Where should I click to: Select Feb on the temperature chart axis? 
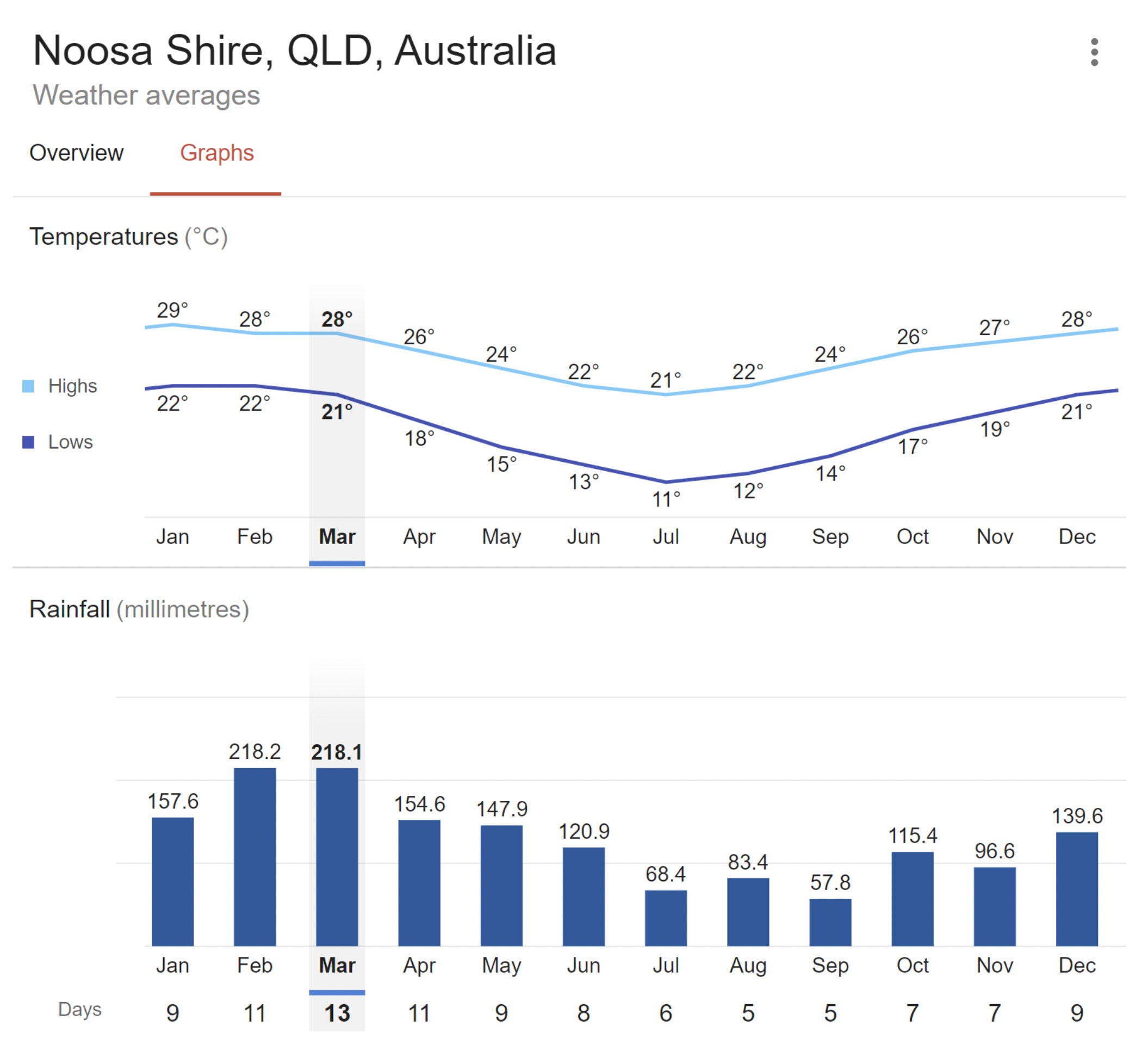click(x=255, y=537)
